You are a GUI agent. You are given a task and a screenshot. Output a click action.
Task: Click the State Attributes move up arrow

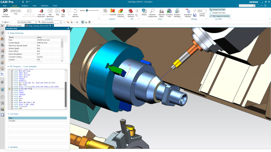tap(66, 37)
